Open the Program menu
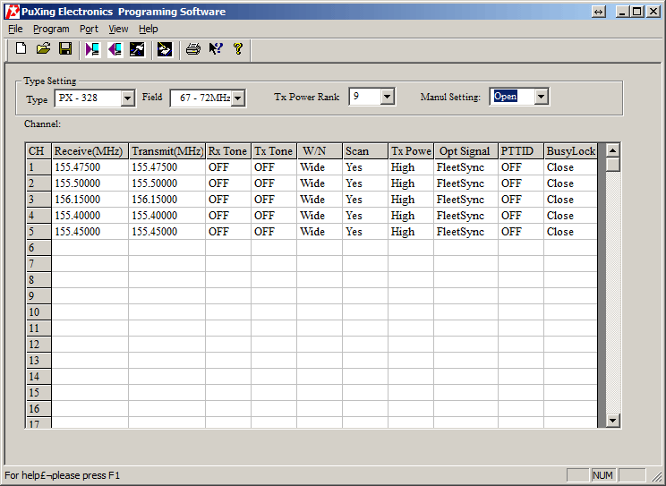 (x=51, y=29)
